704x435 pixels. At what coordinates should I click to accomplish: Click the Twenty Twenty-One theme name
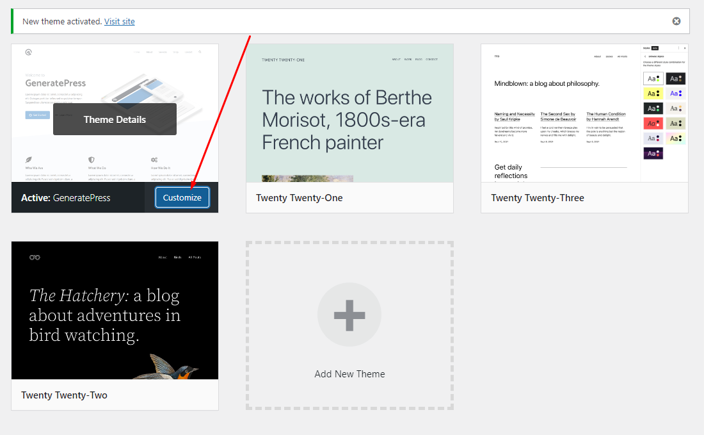point(300,198)
